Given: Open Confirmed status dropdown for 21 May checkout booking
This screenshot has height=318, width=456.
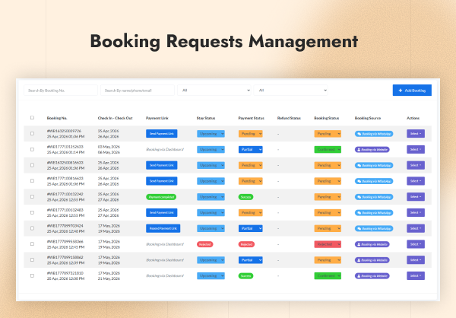Looking at the screenshot, I should [328, 275].
